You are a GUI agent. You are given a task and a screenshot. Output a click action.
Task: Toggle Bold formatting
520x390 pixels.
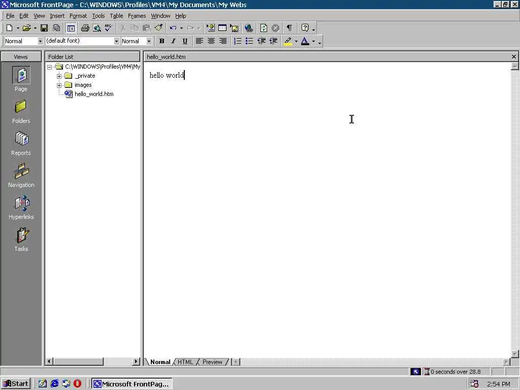tap(161, 41)
